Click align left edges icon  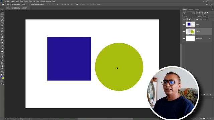coord(48,4)
